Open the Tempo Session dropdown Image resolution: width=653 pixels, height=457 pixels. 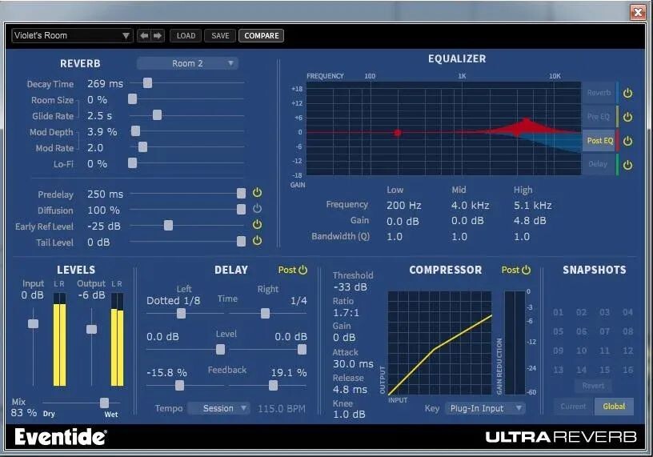point(218,408)
